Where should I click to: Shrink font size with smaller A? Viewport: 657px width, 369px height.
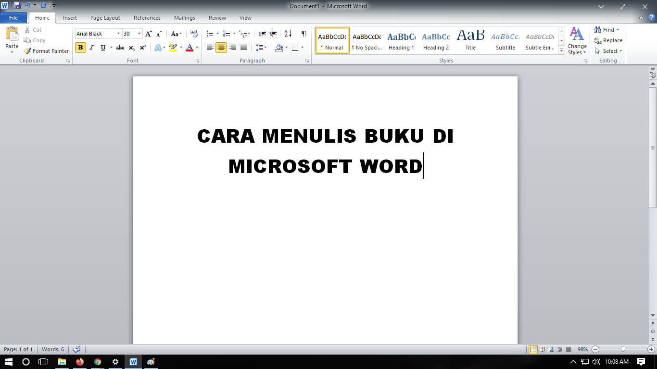tap(159, 34)
